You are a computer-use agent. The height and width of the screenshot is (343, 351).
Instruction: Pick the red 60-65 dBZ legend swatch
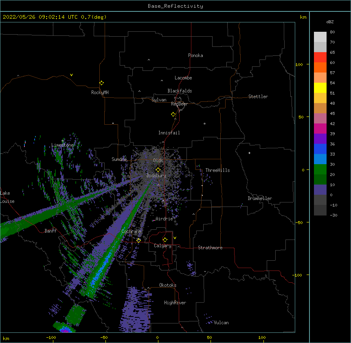[320, 57]
